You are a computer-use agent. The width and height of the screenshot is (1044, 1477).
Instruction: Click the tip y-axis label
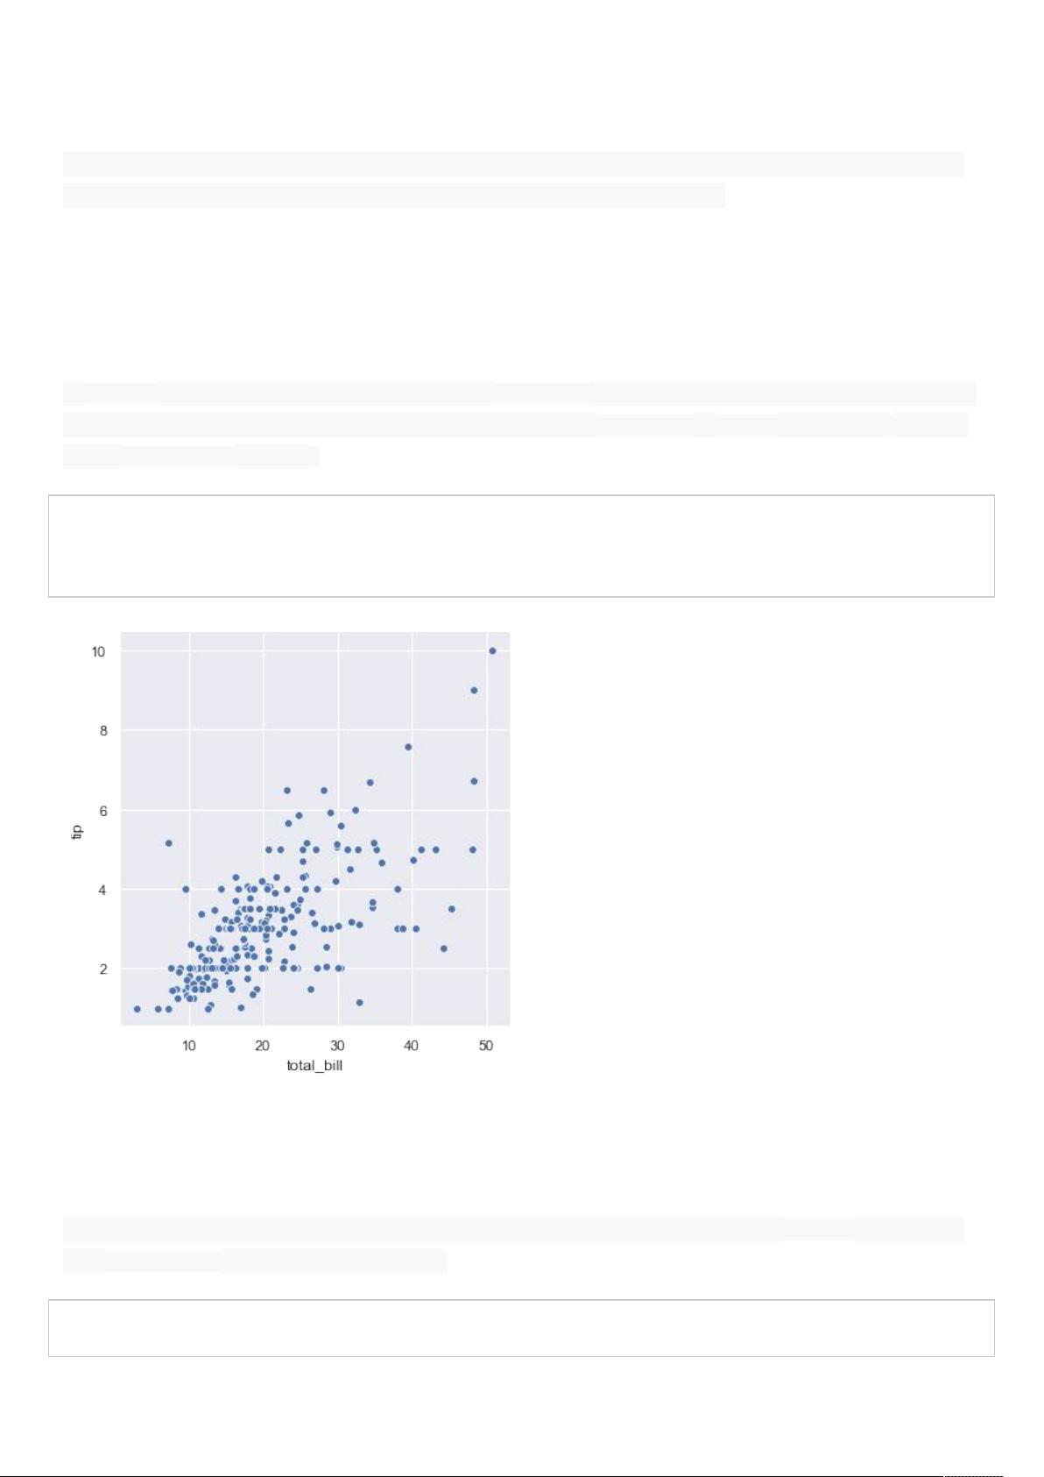coord(77,831)
